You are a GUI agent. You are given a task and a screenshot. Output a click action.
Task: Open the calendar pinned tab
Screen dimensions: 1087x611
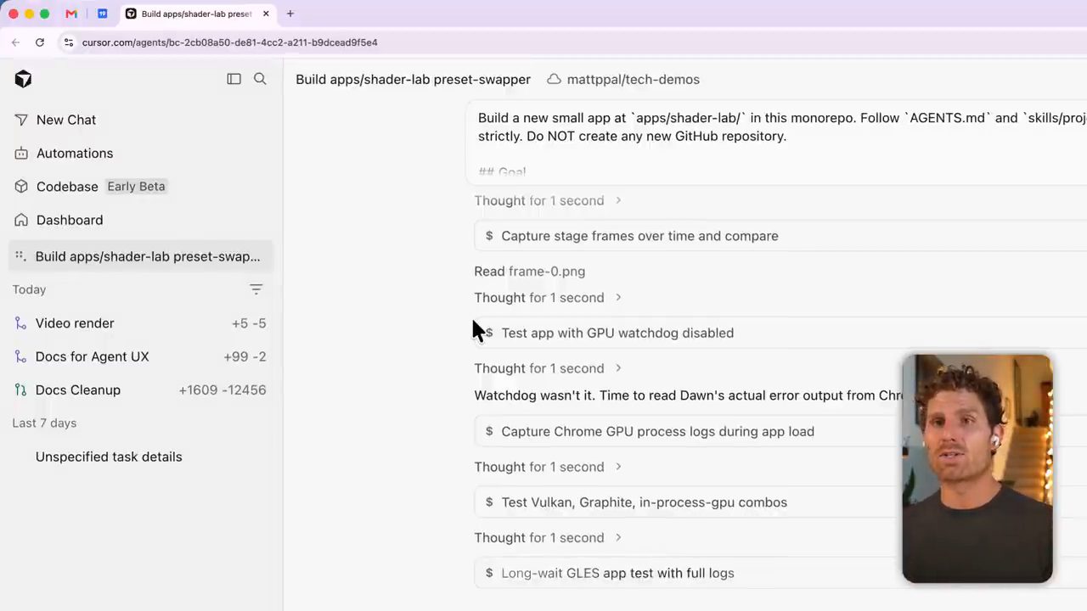click(102, 14)
